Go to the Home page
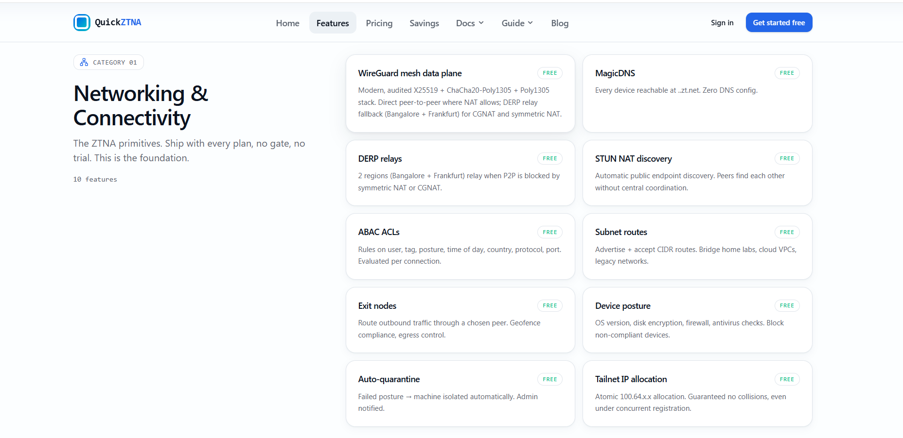 click(288, 23)
